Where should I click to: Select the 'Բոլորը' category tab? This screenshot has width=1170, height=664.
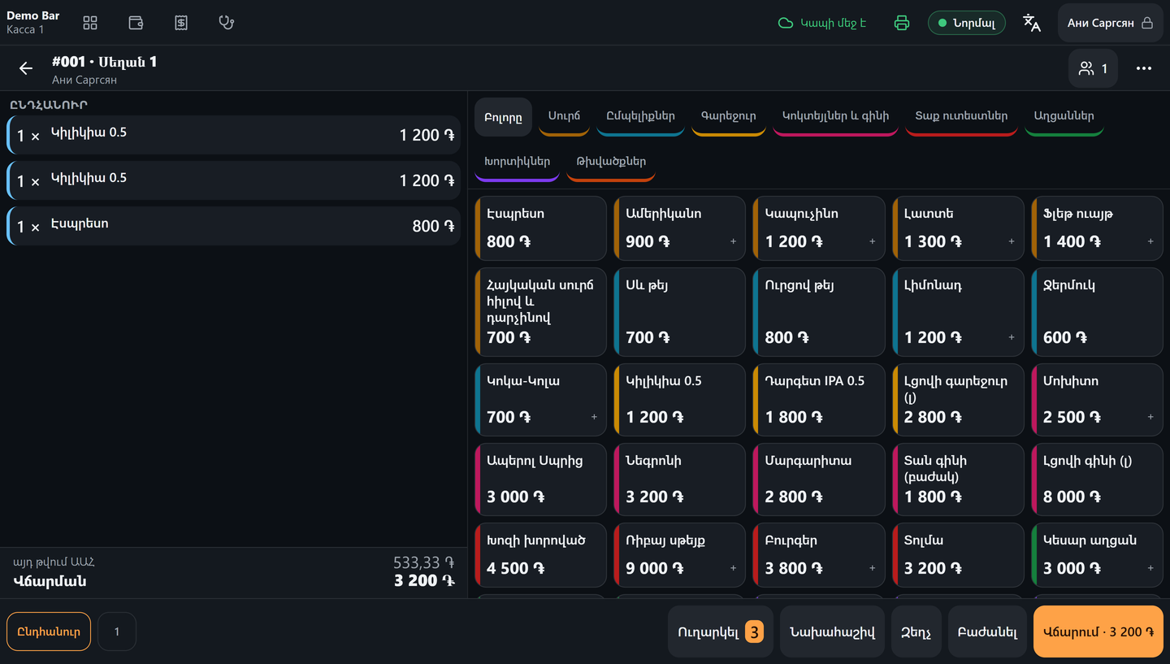pos(503,116)
